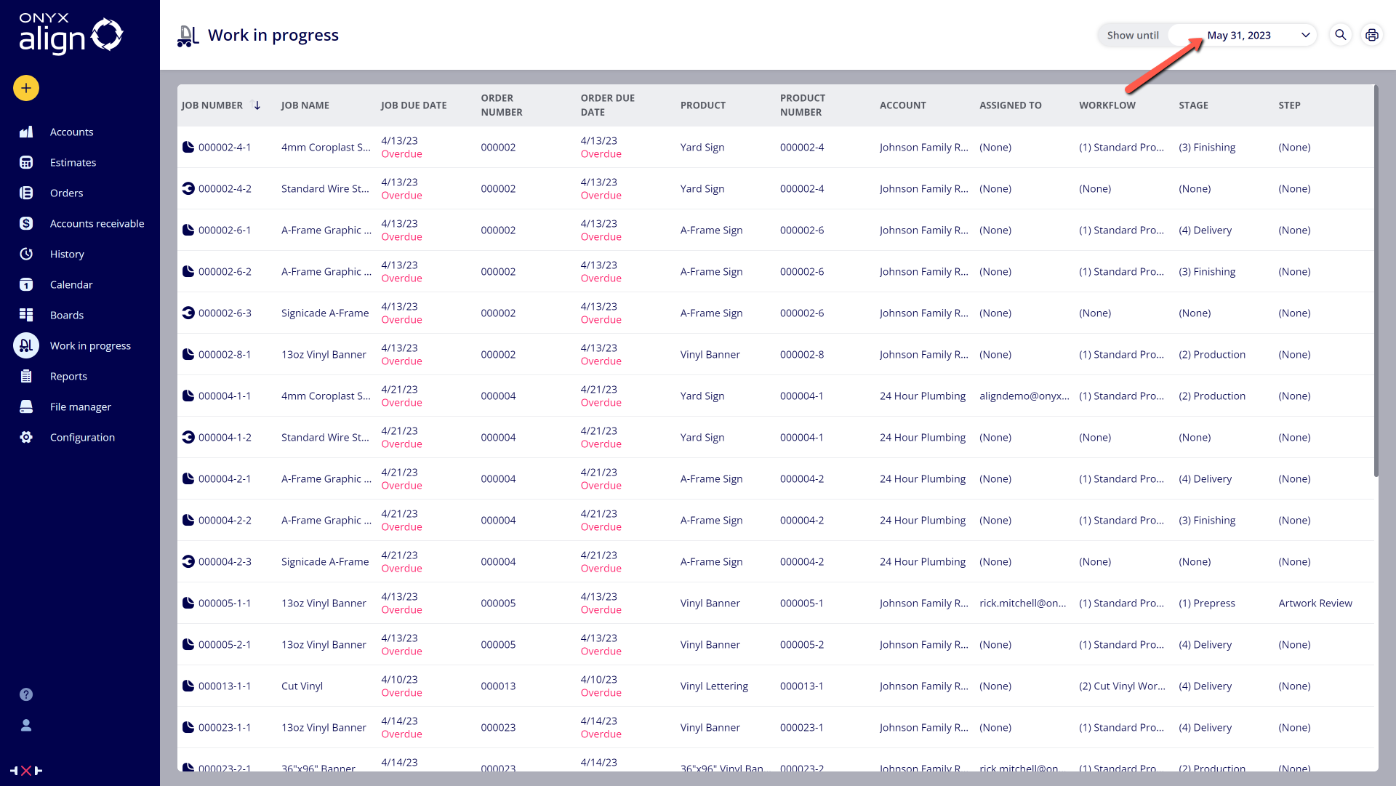The width and height of the screenshot is (1396, 786).
Task: Click 24 Hour Plumbing in row 000004-1-1
Action: [x=923, y=396]
